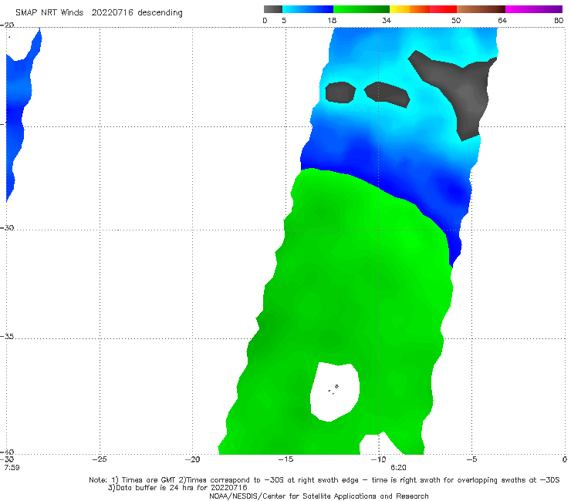Screen dimensions: 571x501
Task: Click the color bar label "64"
Action: click(x=502, y=20)
